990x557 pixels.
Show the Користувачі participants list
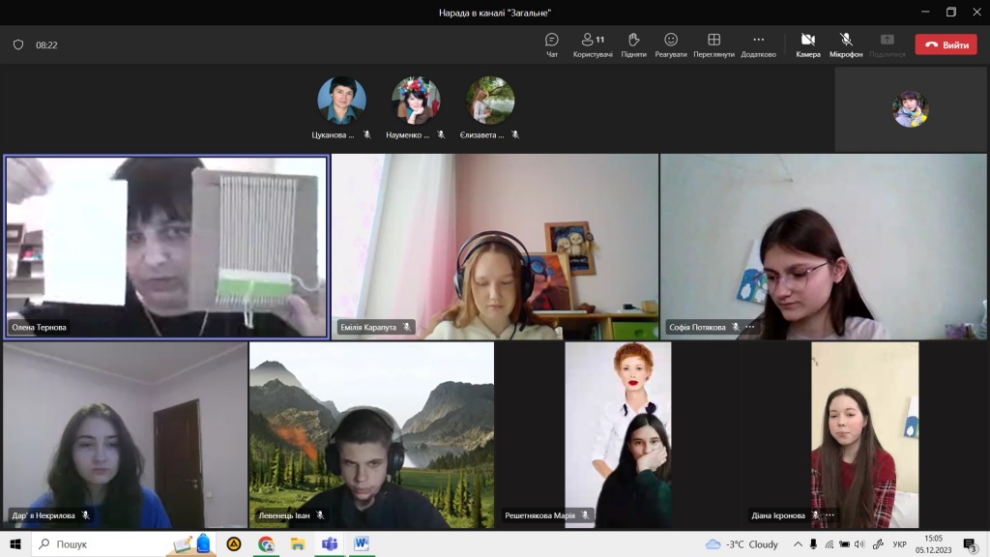(x=593, y=44)
